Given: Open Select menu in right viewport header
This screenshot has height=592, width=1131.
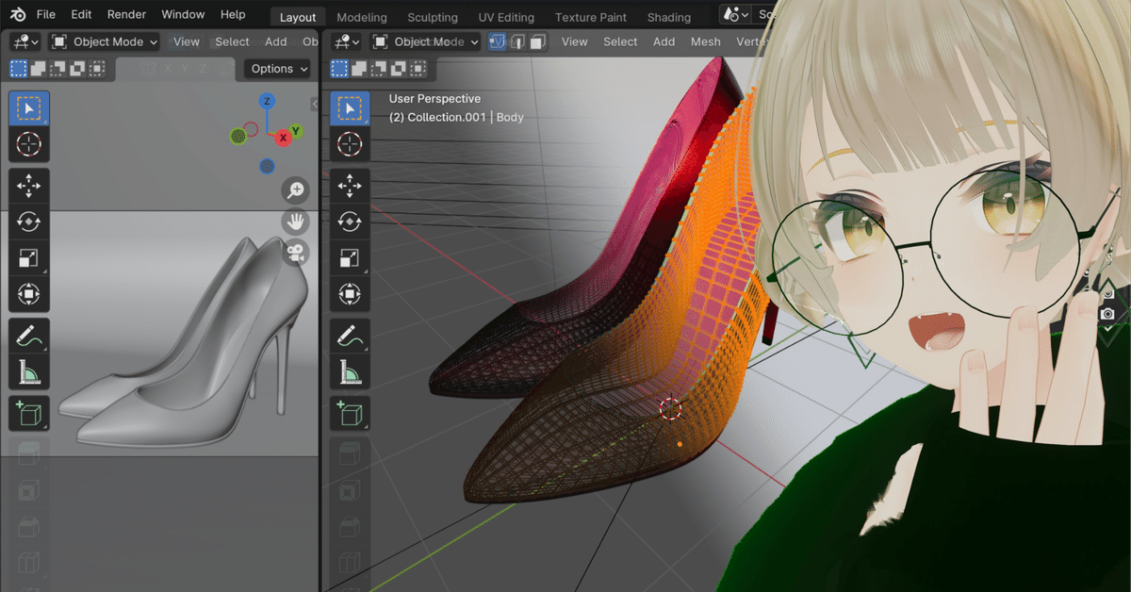Looking at the screenshot, I should click(x=620, y=41).
